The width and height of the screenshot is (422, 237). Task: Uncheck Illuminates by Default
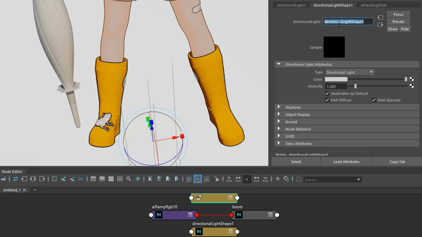click(327, 94)
